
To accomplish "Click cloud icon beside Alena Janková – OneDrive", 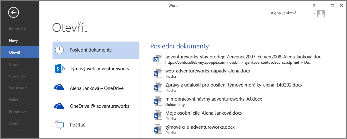I will (59, 87).
